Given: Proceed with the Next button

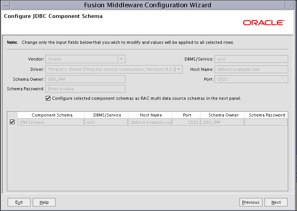Looking at the screenshot, I should pos(276,202).
